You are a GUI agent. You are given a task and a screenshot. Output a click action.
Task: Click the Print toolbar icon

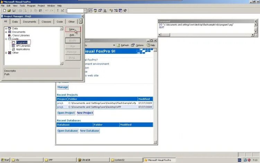(20, 11)
